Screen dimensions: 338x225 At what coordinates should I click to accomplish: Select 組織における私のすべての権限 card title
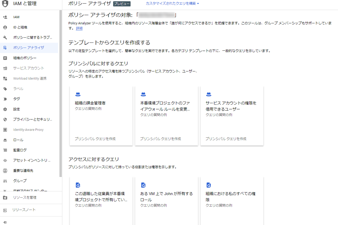tap(231, 197)
